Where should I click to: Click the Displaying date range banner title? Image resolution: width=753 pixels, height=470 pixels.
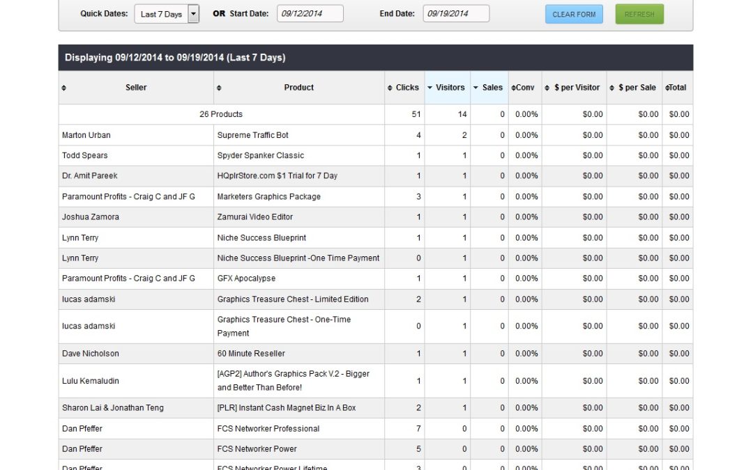coord(175,58)
